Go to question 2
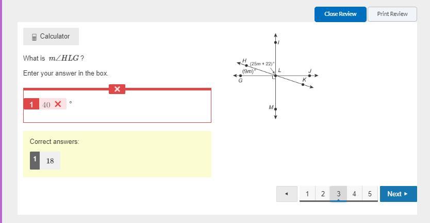The width and height of the screenshot is (430, 223). coord(323,194)
